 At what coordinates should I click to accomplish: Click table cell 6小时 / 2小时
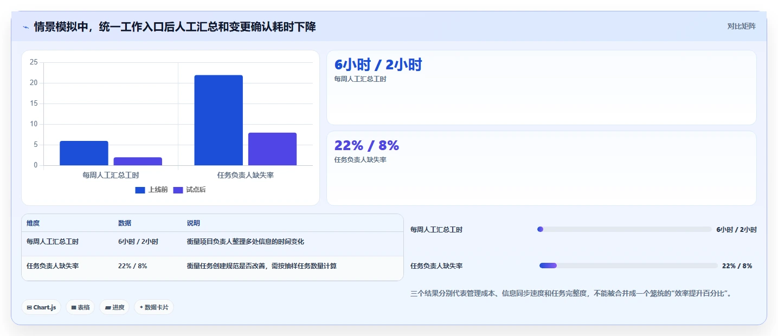click(138, 242)
